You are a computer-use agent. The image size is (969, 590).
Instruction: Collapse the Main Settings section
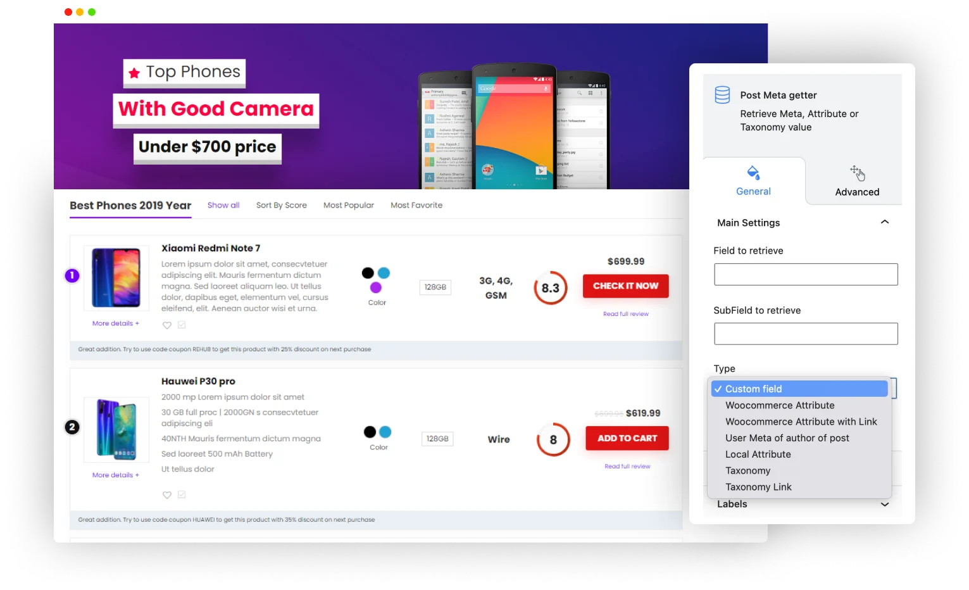tap(884, 222)
